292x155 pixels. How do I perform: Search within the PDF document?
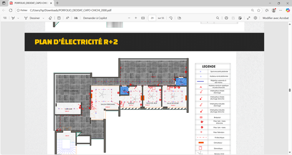point(218,18)
